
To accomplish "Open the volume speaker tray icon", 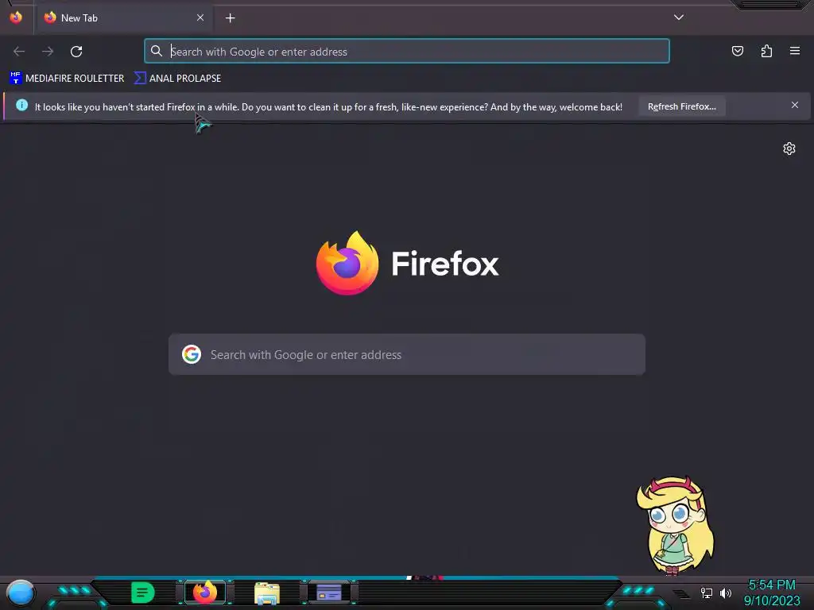I will coord(726,593).
